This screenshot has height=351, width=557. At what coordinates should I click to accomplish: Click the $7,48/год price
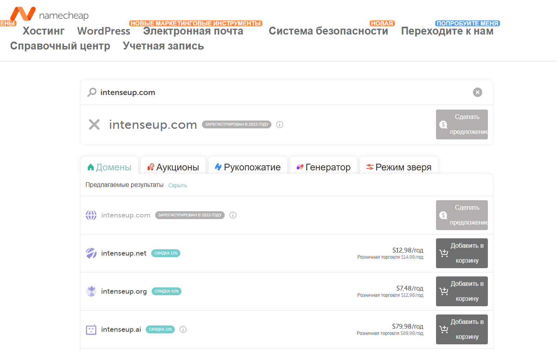coord(410,288)
